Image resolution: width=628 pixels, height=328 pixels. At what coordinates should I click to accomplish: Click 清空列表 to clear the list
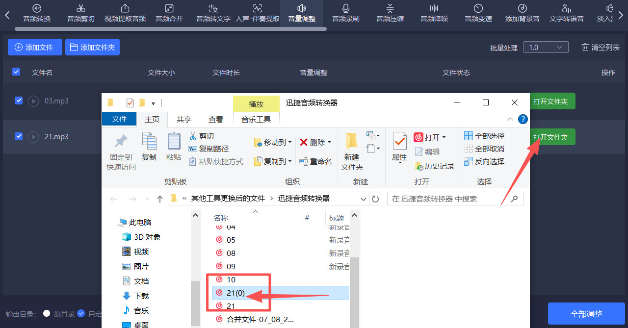coord(601,48)
